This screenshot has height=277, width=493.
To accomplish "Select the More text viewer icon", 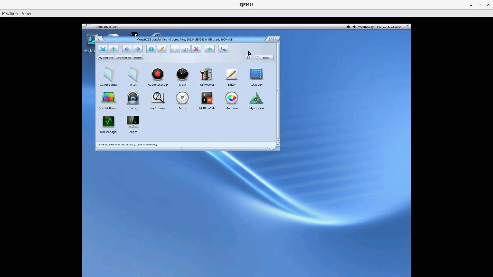I will click(x=182, y=100).
